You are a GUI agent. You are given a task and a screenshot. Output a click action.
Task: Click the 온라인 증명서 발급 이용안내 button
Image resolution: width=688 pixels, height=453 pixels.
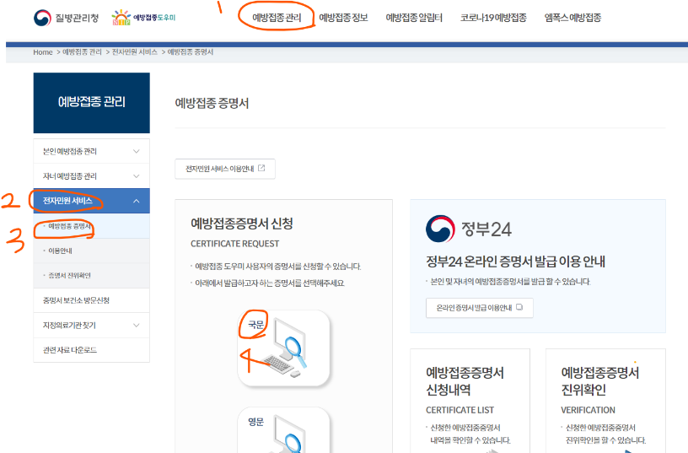[x=480, y=308]
